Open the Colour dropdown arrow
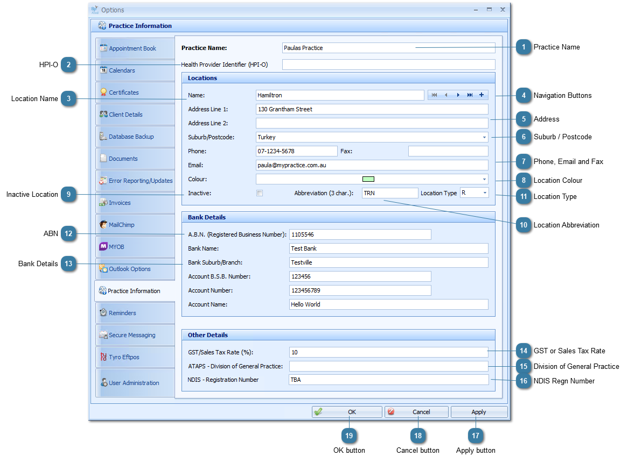 pyautogui.click(x=484, y=179)
